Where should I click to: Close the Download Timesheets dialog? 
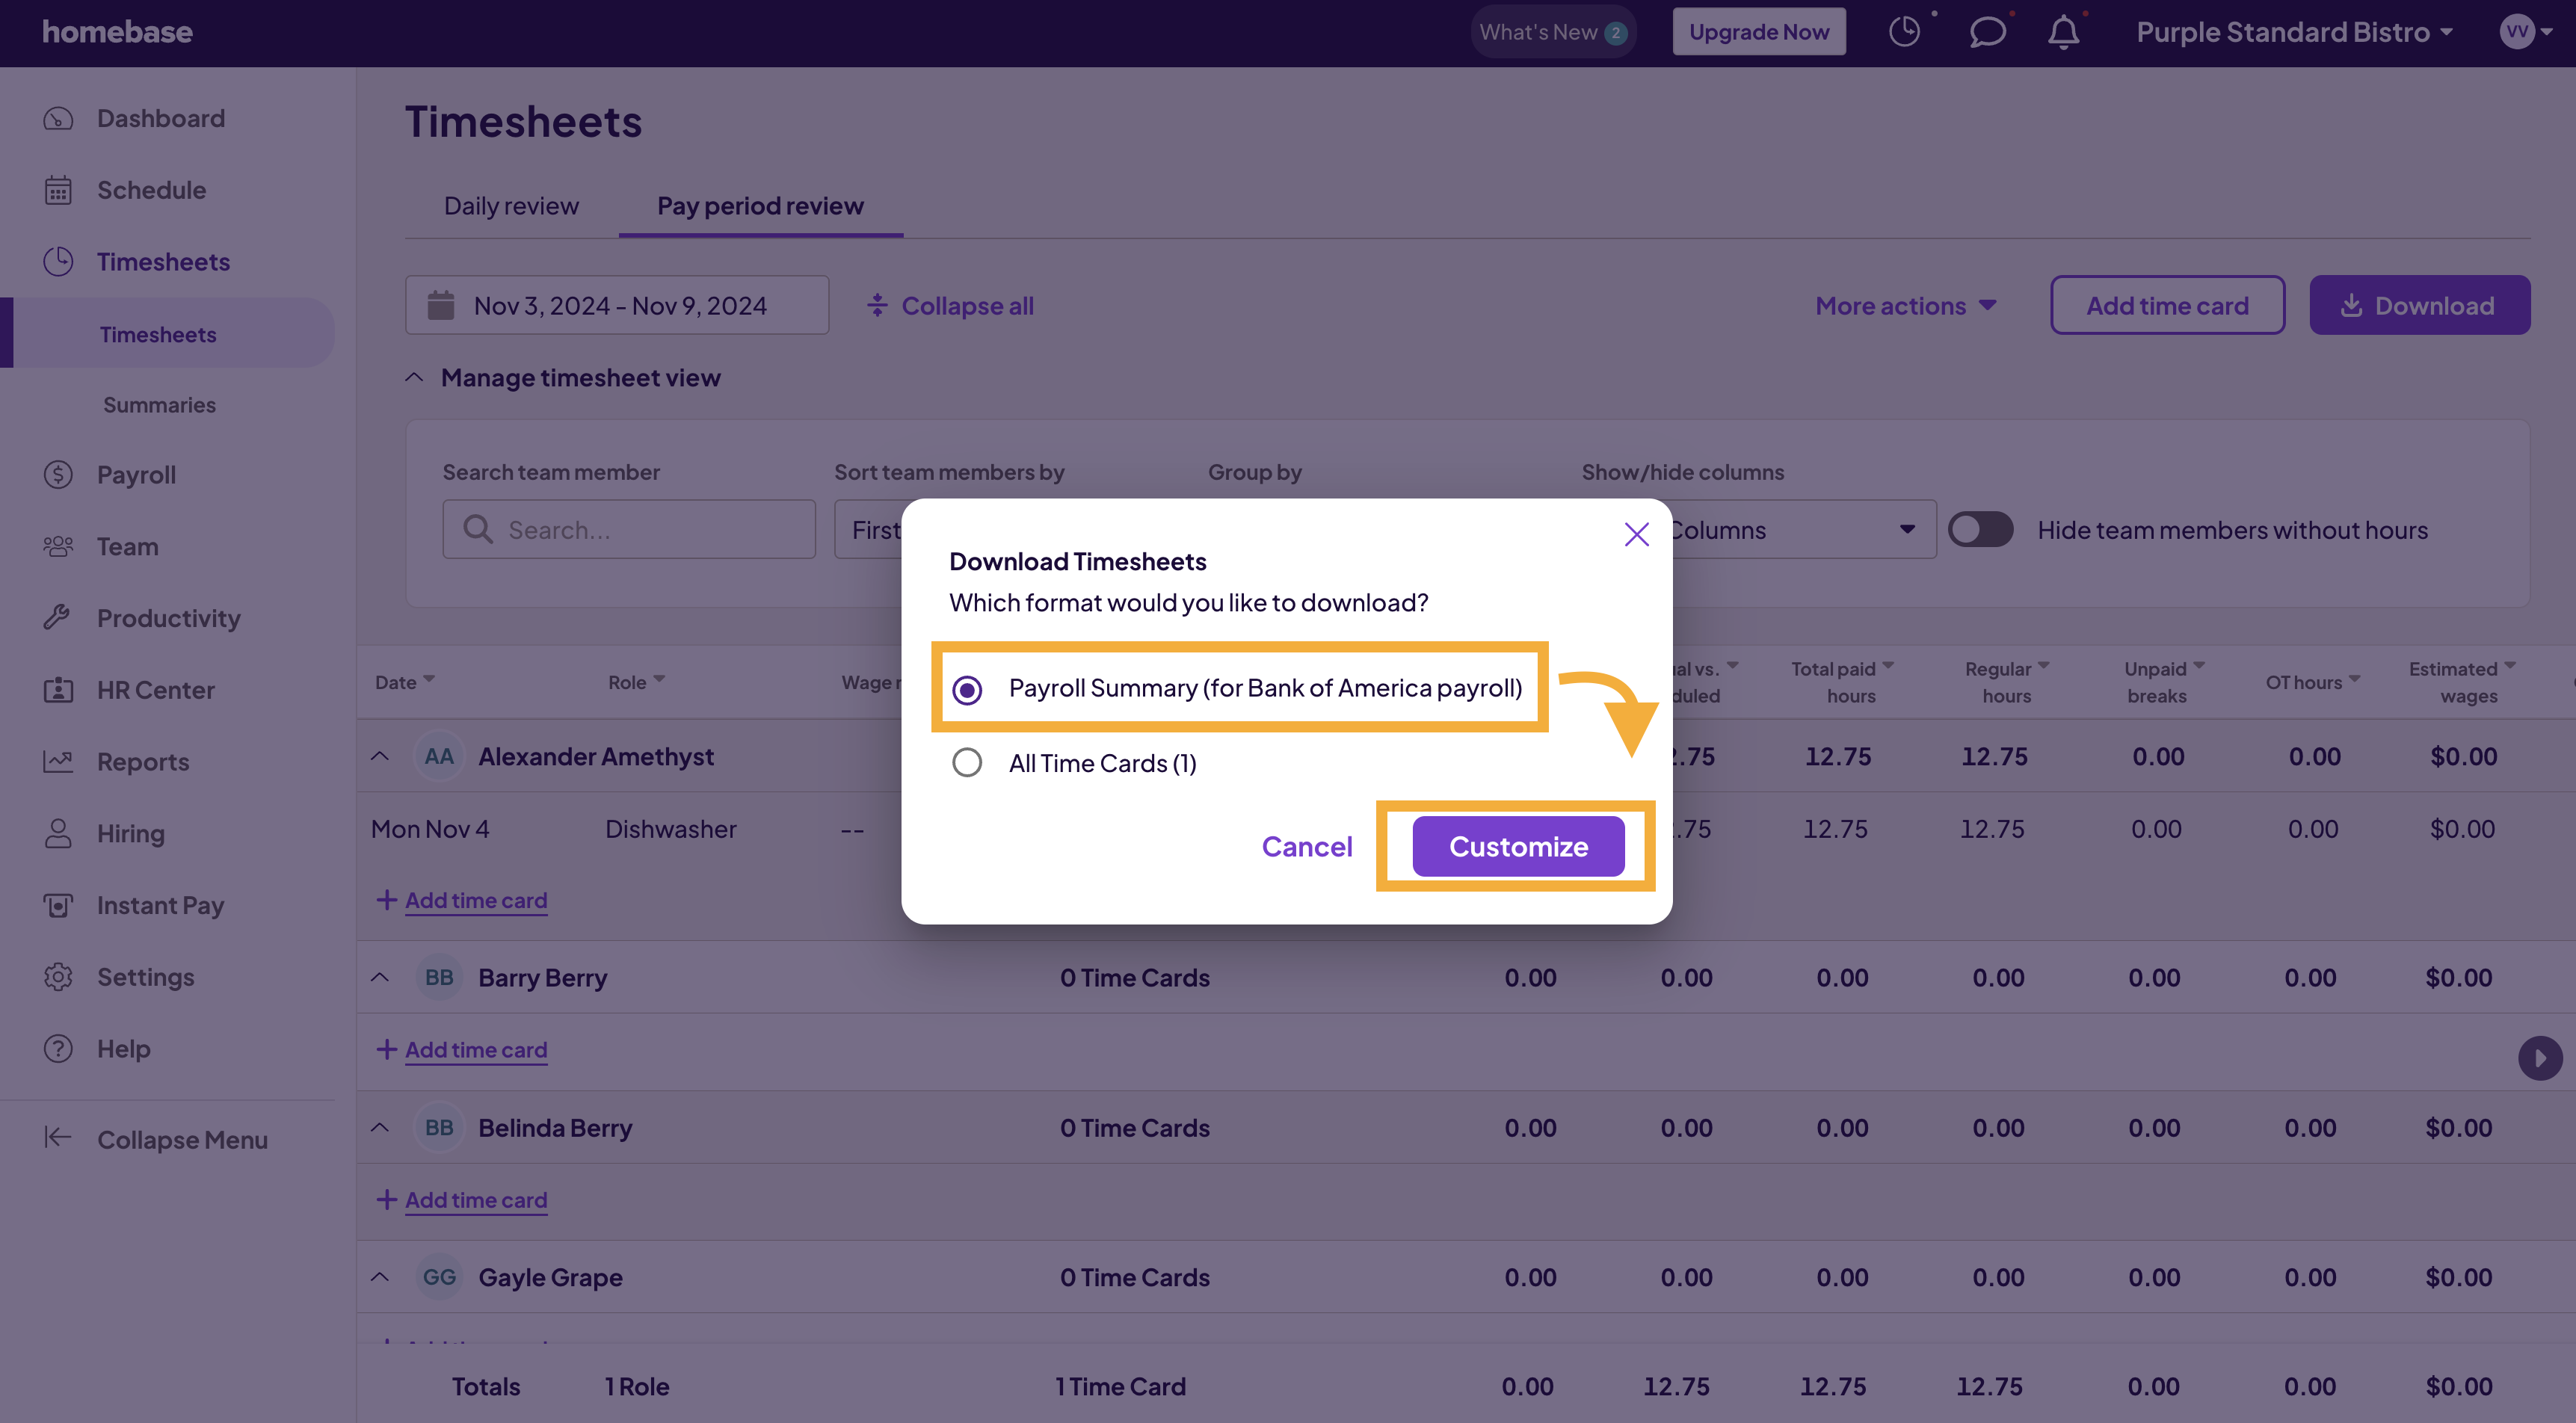1636,534
